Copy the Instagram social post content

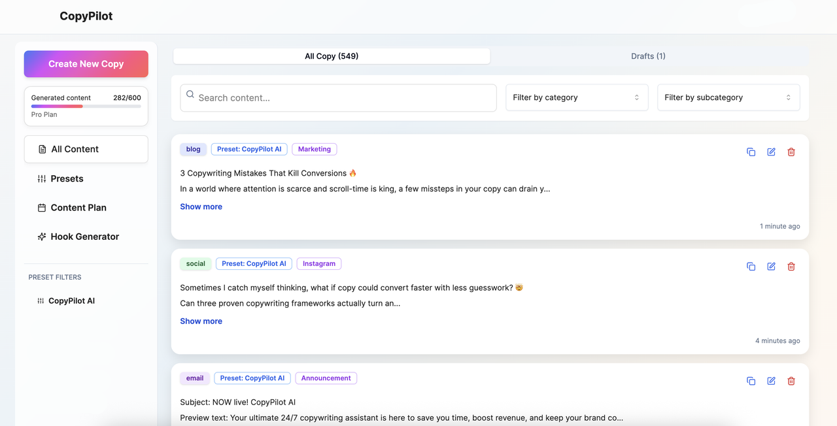click(x=751, y=267)
